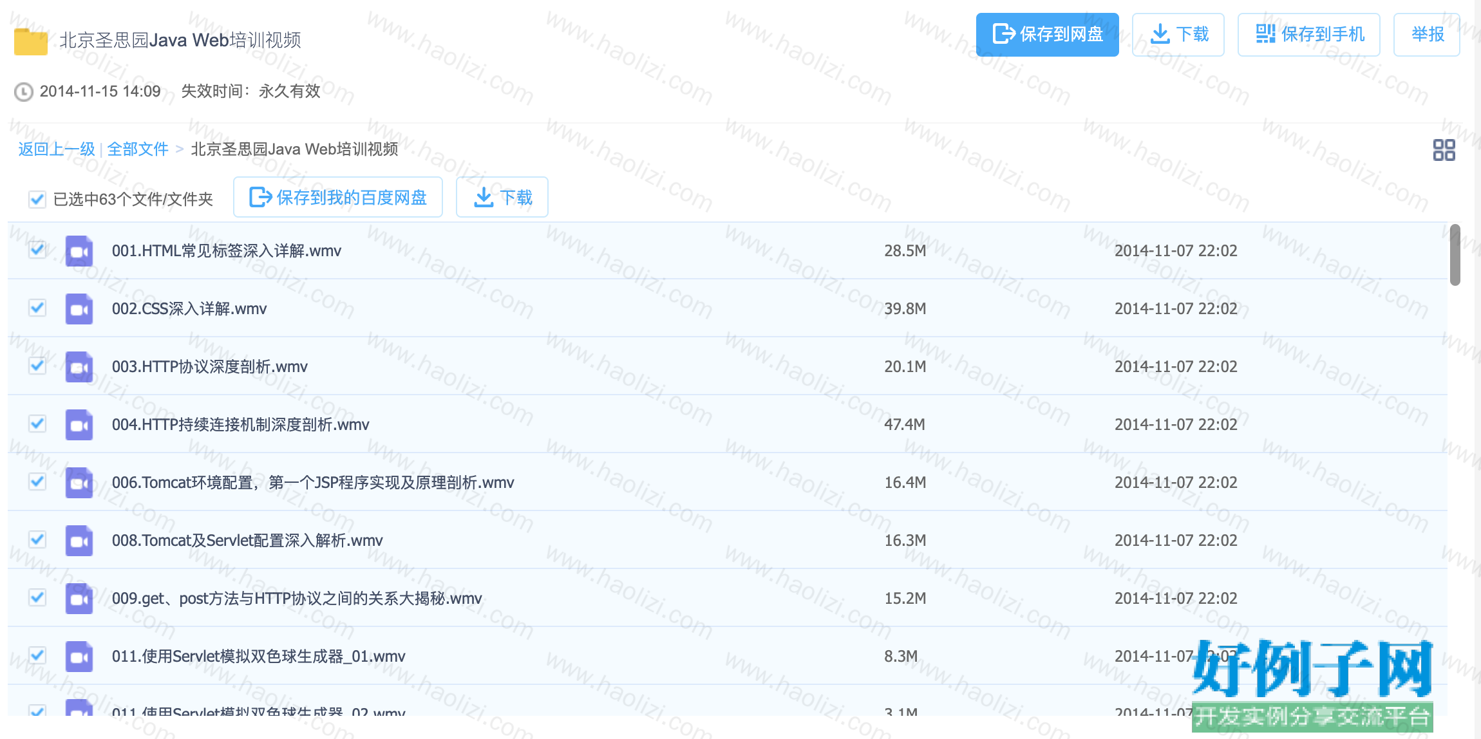The width and height of the screenshot is (1481, 739).
Task: Click video icon for 002.CSS深入详解.wmv
Action: click(x=79, y=309)
